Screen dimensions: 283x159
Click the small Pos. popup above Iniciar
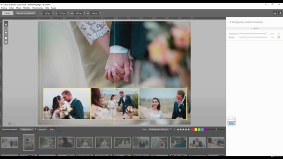point(231,119)
